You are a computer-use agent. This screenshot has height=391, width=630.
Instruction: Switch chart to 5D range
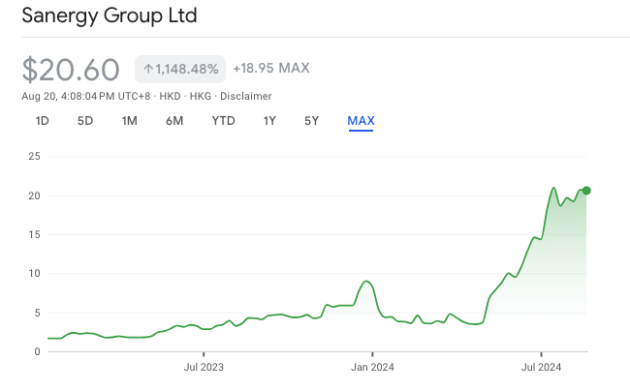click(x=85, y=121)
